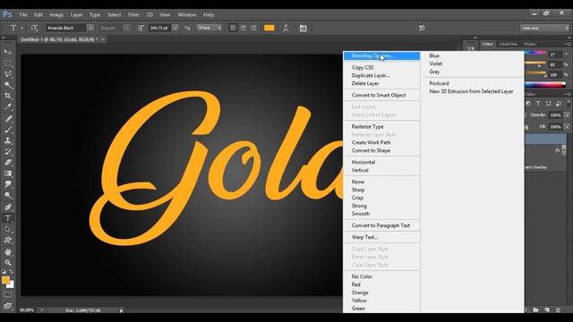This screenshot has width=573, height=322.
Task: Select the Healing Brush tool
Action: click(8, 119)
